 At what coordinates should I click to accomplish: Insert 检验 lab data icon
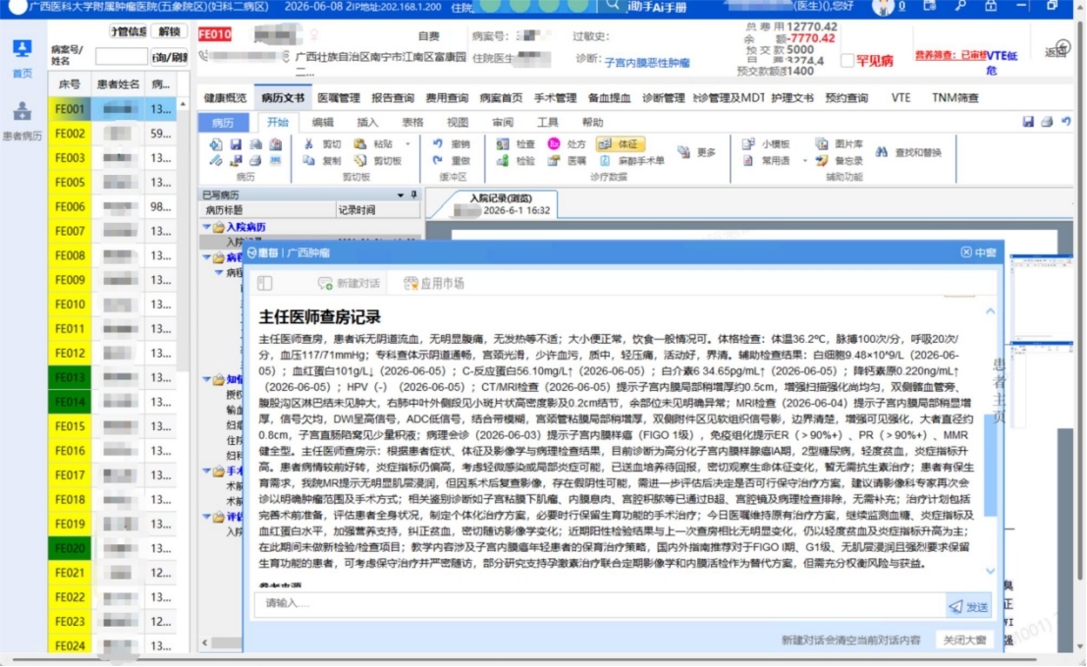(503, 160)
